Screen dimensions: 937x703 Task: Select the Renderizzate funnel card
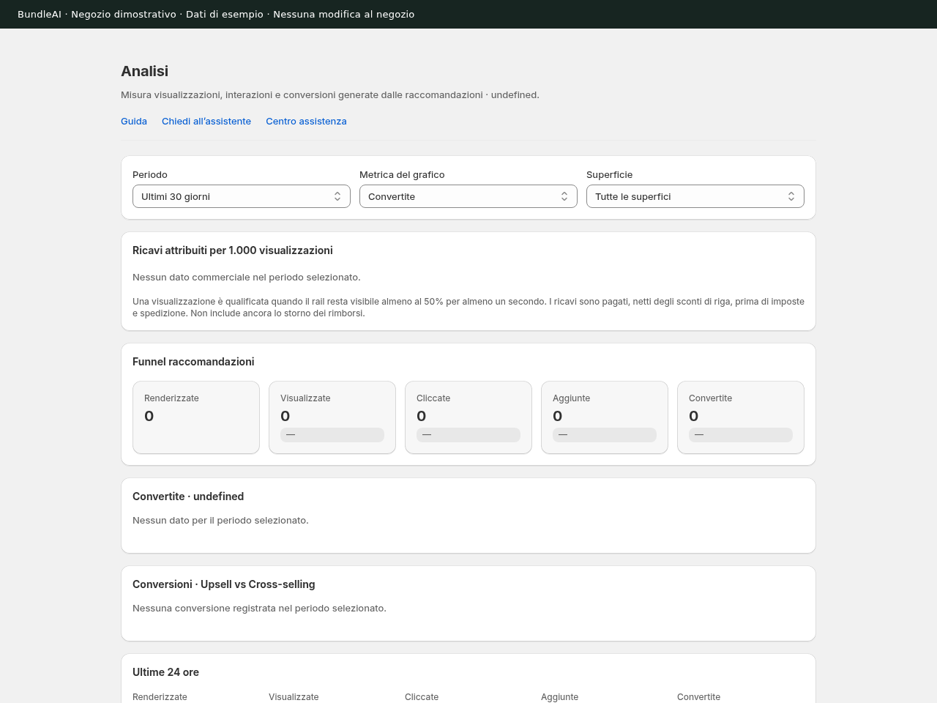196,417
